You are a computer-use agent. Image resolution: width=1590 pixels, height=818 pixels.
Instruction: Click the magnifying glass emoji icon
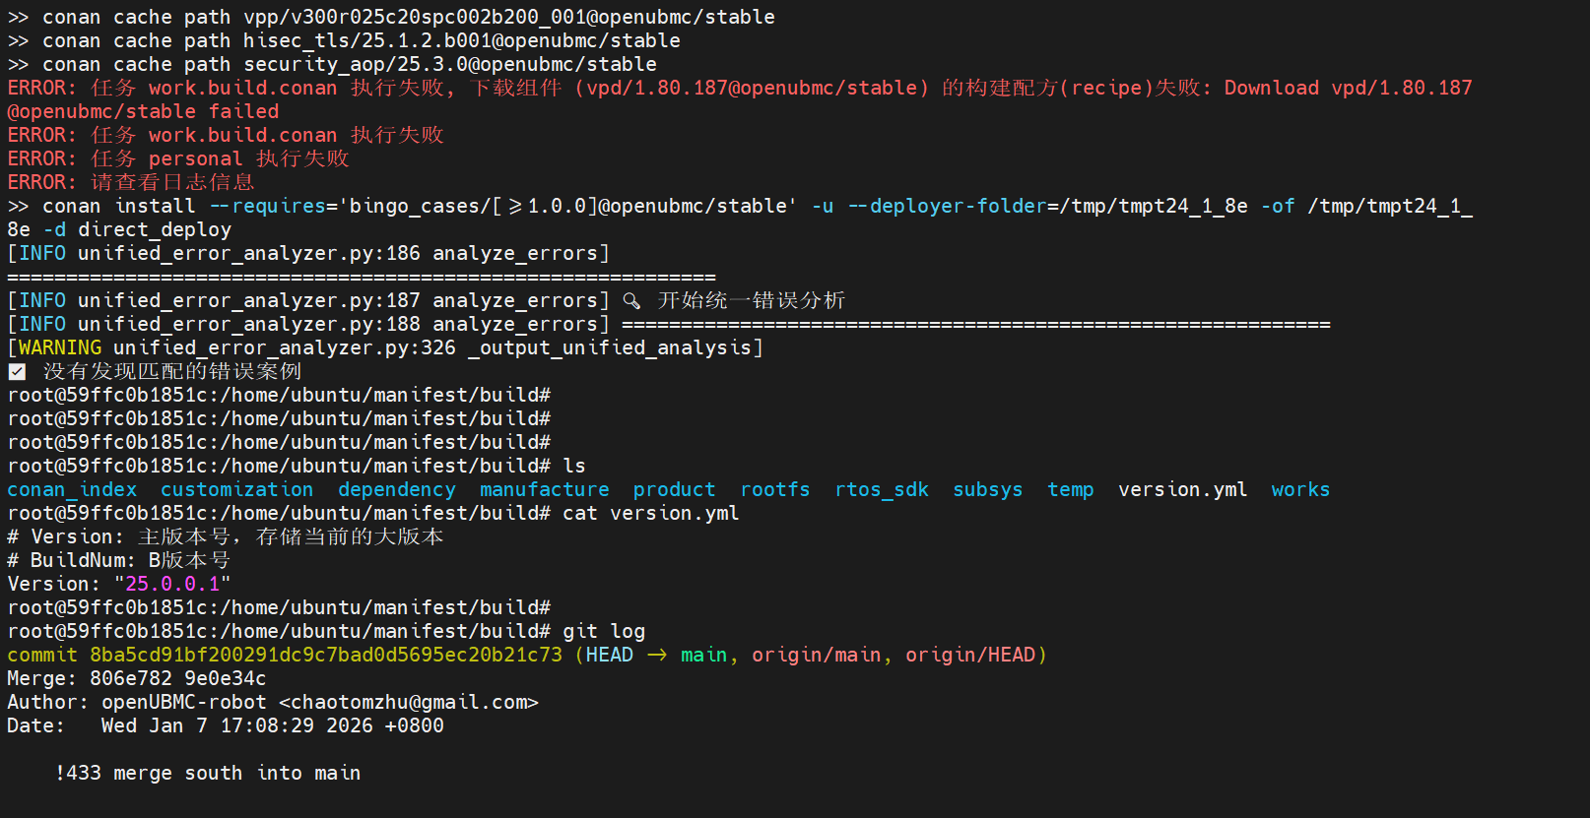click(631, 300)
